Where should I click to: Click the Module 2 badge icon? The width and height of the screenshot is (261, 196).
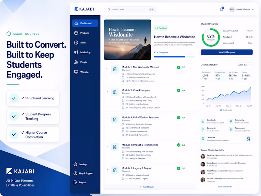click(x=115, y=92)
